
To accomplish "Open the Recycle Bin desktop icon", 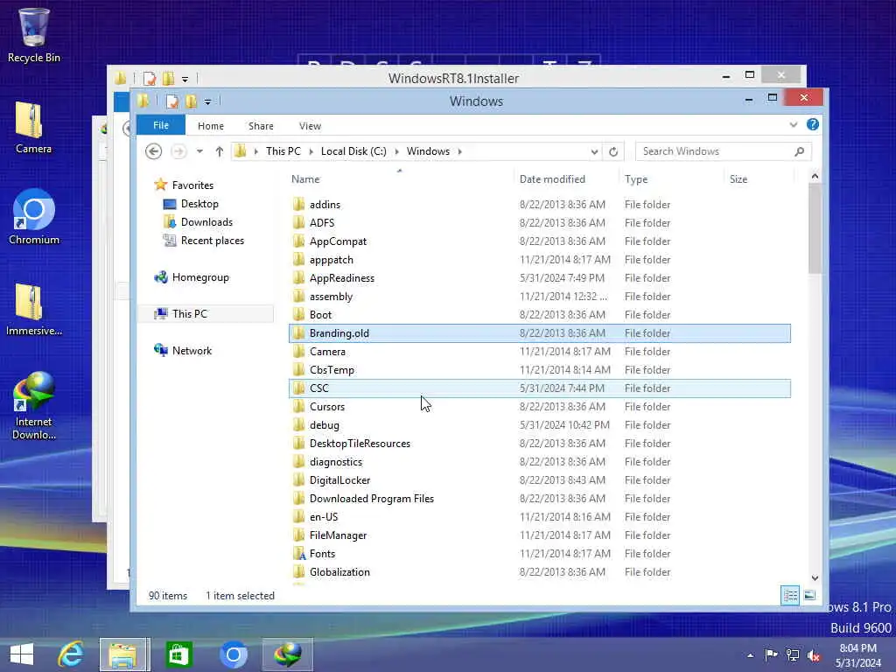I will pyautogui.click(x=34, y=35).
